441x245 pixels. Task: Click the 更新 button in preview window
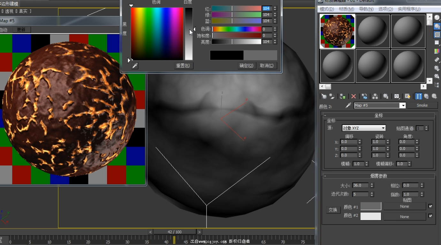(21, 30)
